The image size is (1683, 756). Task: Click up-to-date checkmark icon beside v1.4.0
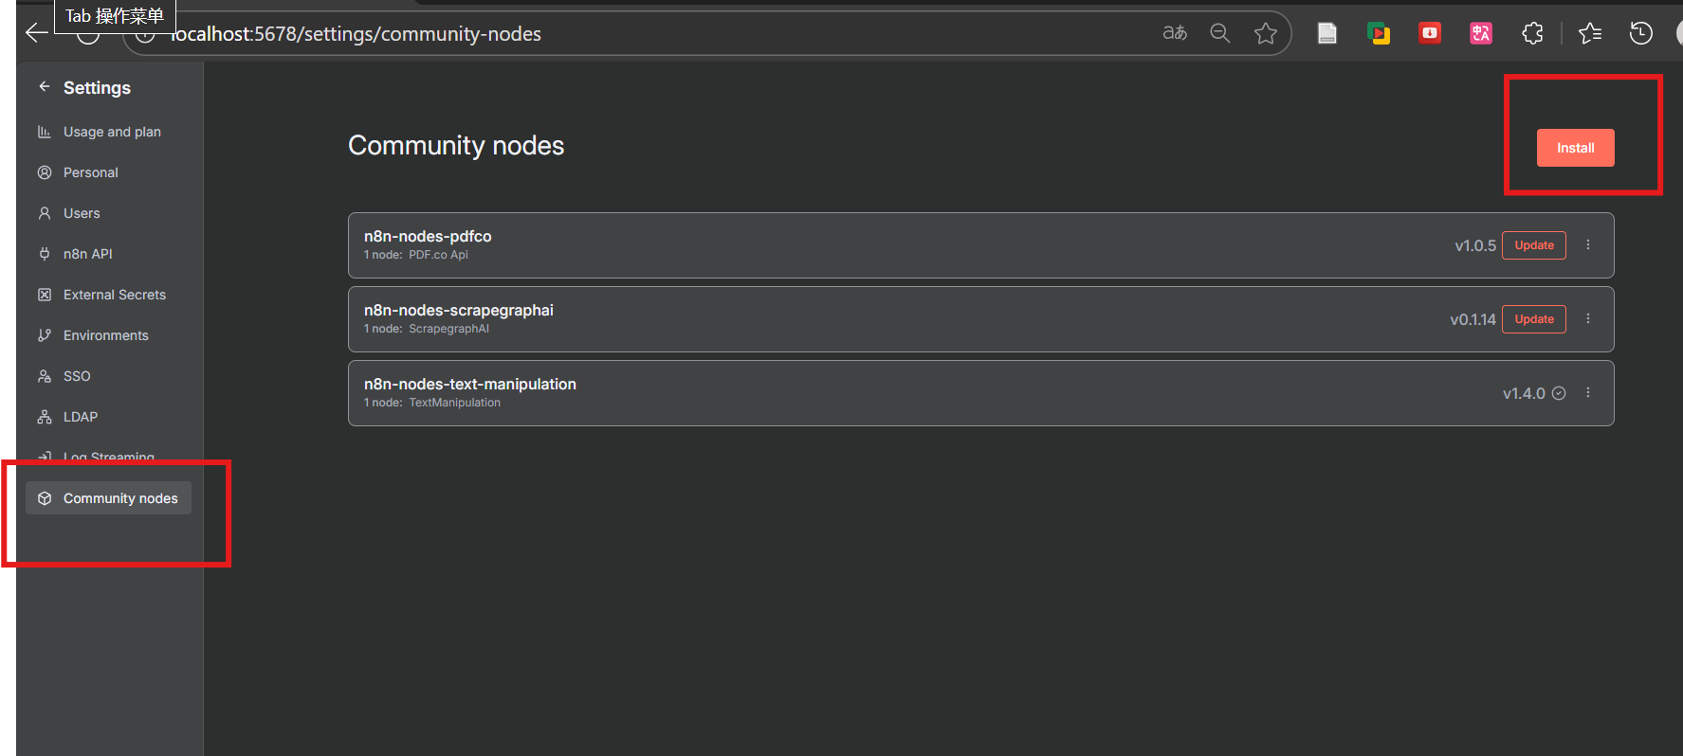pos(1559,393)
